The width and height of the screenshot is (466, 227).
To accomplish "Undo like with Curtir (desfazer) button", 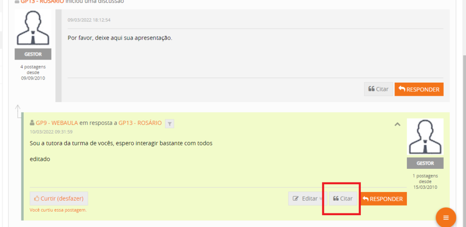I will click(x=59, y=198).
